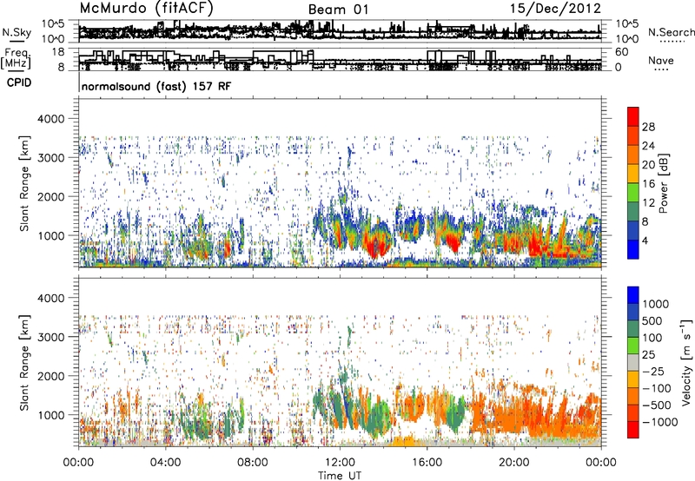This screenshot has width=695, height=481.
Task: Click the blue swatch on the Power colorbar
Action: (x=633, y=250)
